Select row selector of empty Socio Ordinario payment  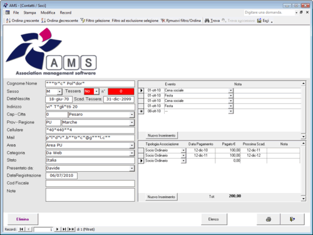[141, 160]
